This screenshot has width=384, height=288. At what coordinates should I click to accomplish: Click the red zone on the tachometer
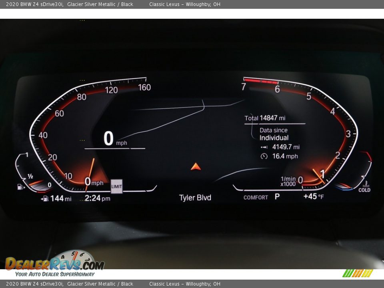[x=261, y=81]
